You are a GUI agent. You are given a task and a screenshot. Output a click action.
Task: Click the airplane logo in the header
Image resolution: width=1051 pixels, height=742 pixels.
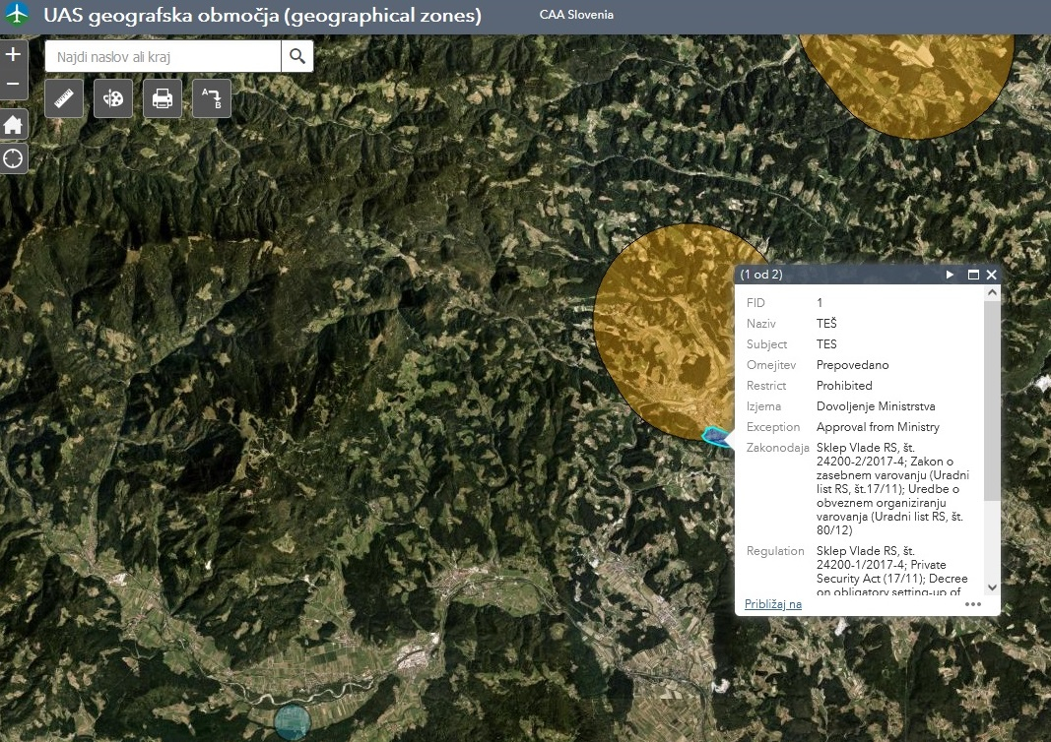(19, 16)
